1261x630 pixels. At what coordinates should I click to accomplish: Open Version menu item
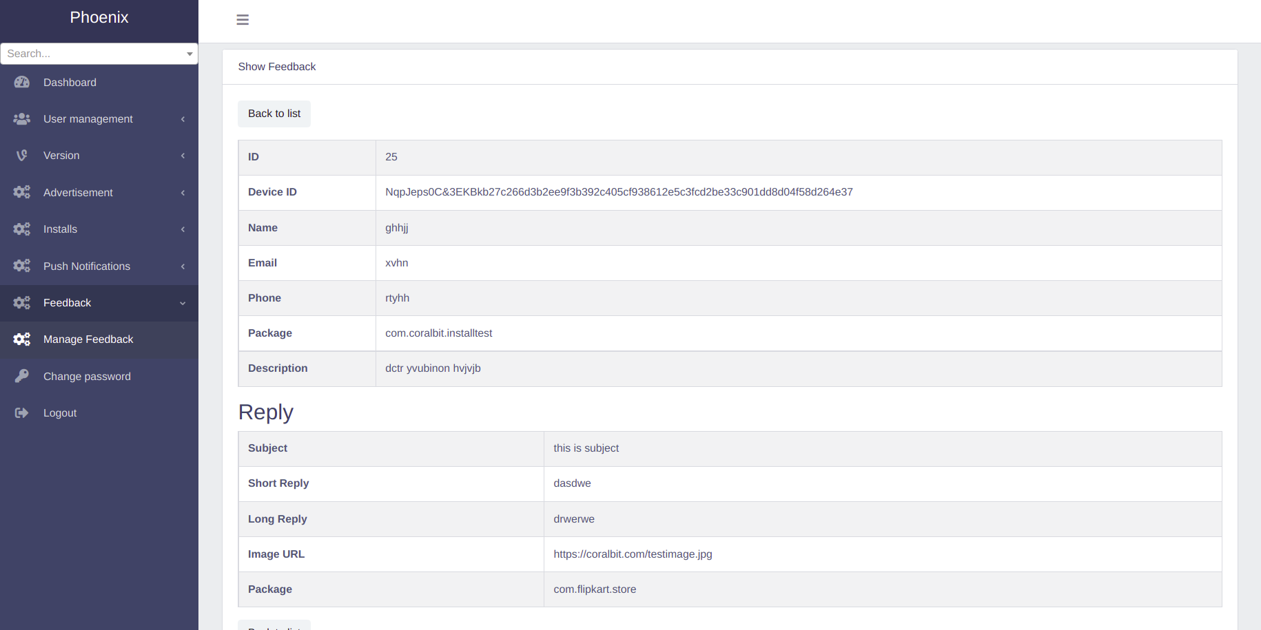coord(99,156)
